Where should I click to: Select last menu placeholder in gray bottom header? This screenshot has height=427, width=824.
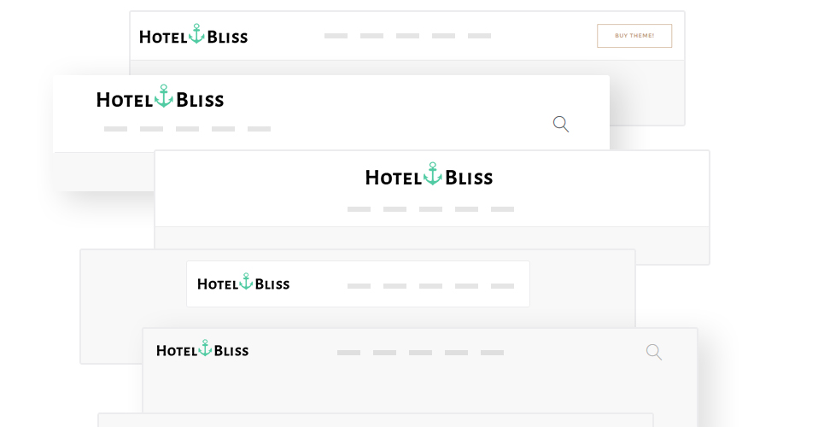click(492, 353)
